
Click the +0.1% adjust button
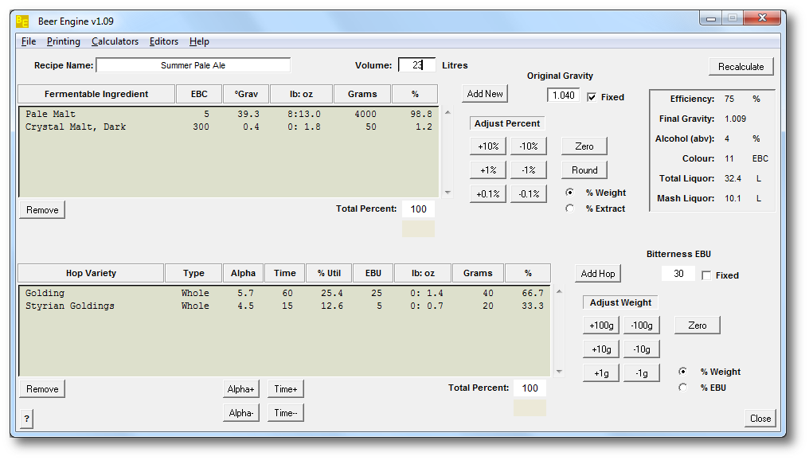pyautogui.click(x=488, y=194)
